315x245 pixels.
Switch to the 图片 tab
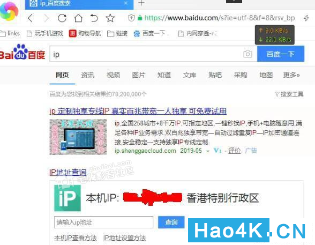pyautogui.click(x=139, y=75)
